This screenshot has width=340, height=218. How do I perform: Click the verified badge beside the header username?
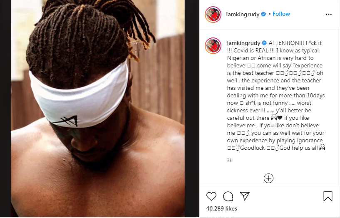[x=263, y=14]
